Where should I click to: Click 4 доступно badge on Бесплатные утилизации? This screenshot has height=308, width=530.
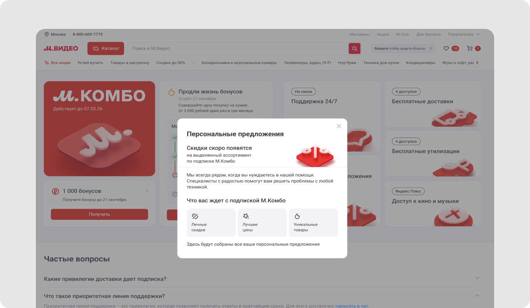(x=406, y=141)
